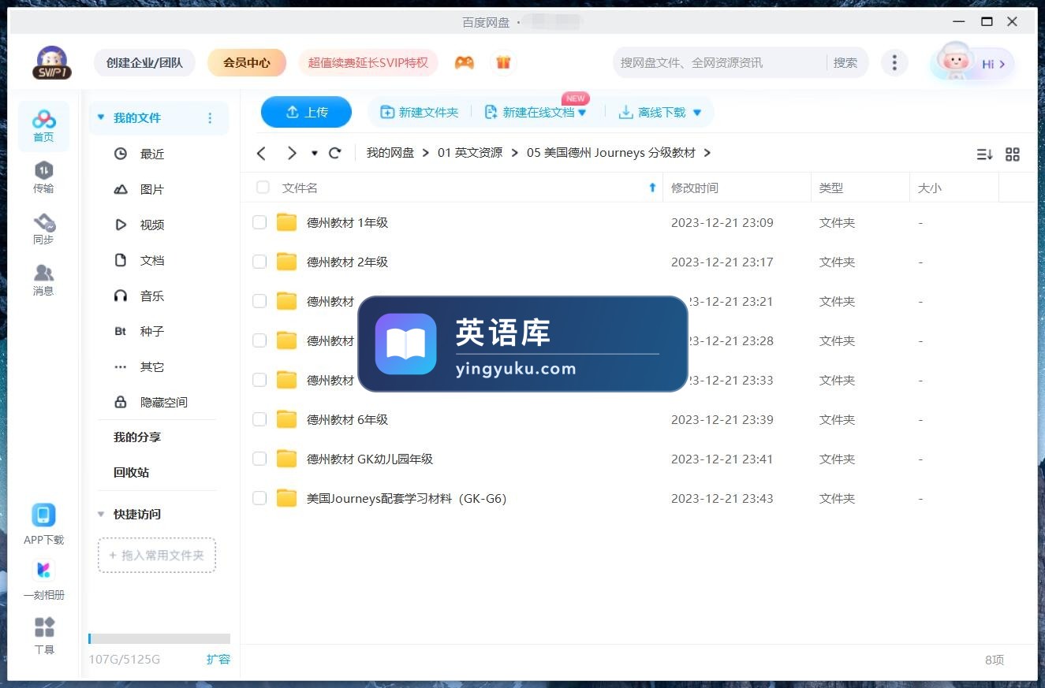Select 最近 in file categories
The width and height of the screenshot is (1045, 688).
coord(152,154)
